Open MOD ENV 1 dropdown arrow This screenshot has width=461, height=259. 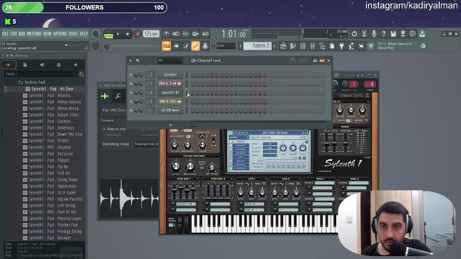pyautogui.click(x=197, y=179)
